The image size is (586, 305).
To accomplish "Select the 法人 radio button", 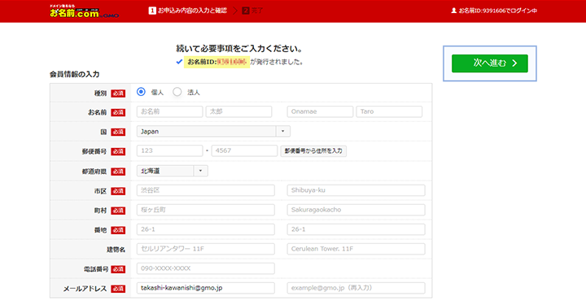I will coord(177,92).
